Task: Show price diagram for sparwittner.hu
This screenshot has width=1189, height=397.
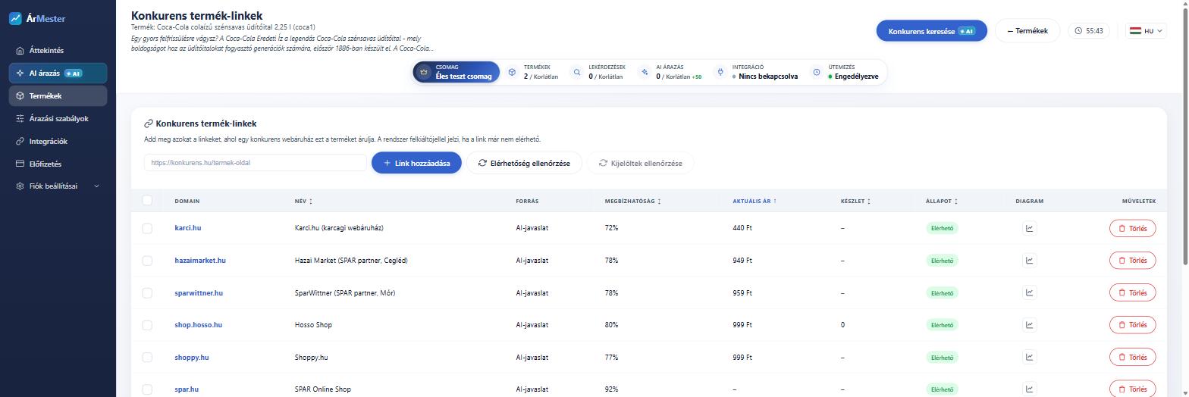Action: tap(1029, 292)
